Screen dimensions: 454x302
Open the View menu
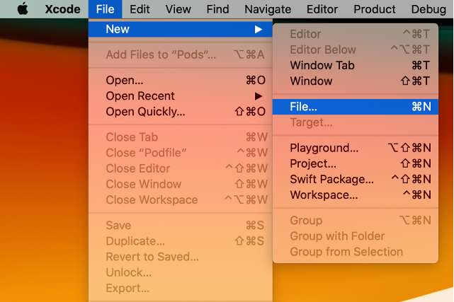pos(178,9)
